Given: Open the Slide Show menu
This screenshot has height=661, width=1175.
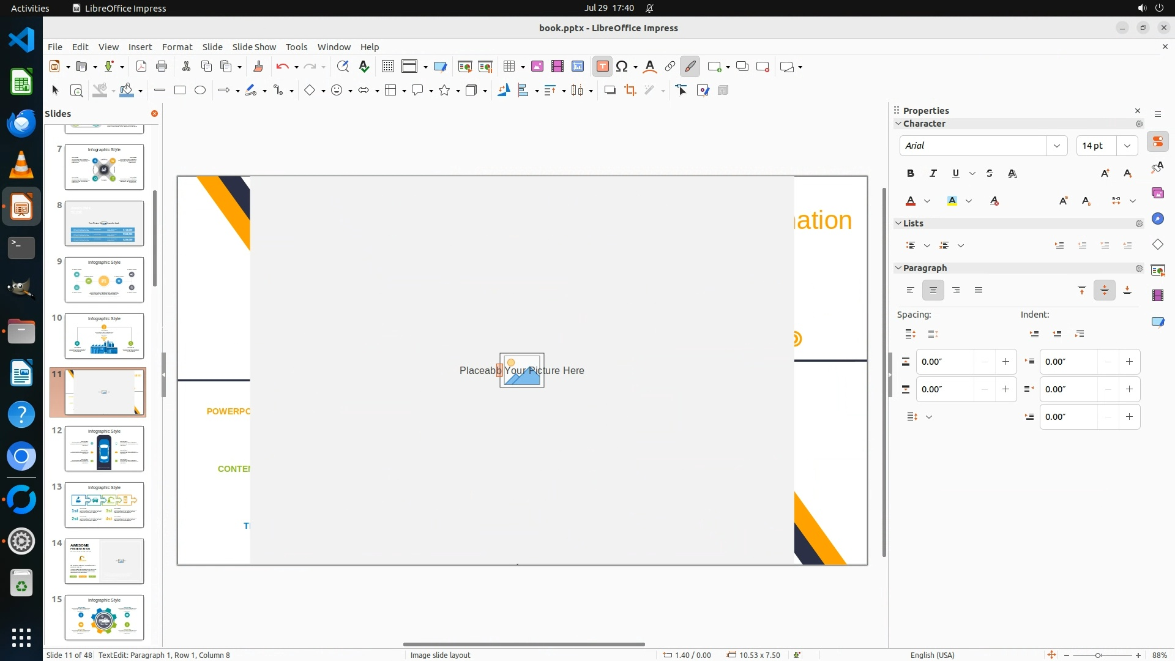Looking at the screenshot, I should click(x=254, y=47).
